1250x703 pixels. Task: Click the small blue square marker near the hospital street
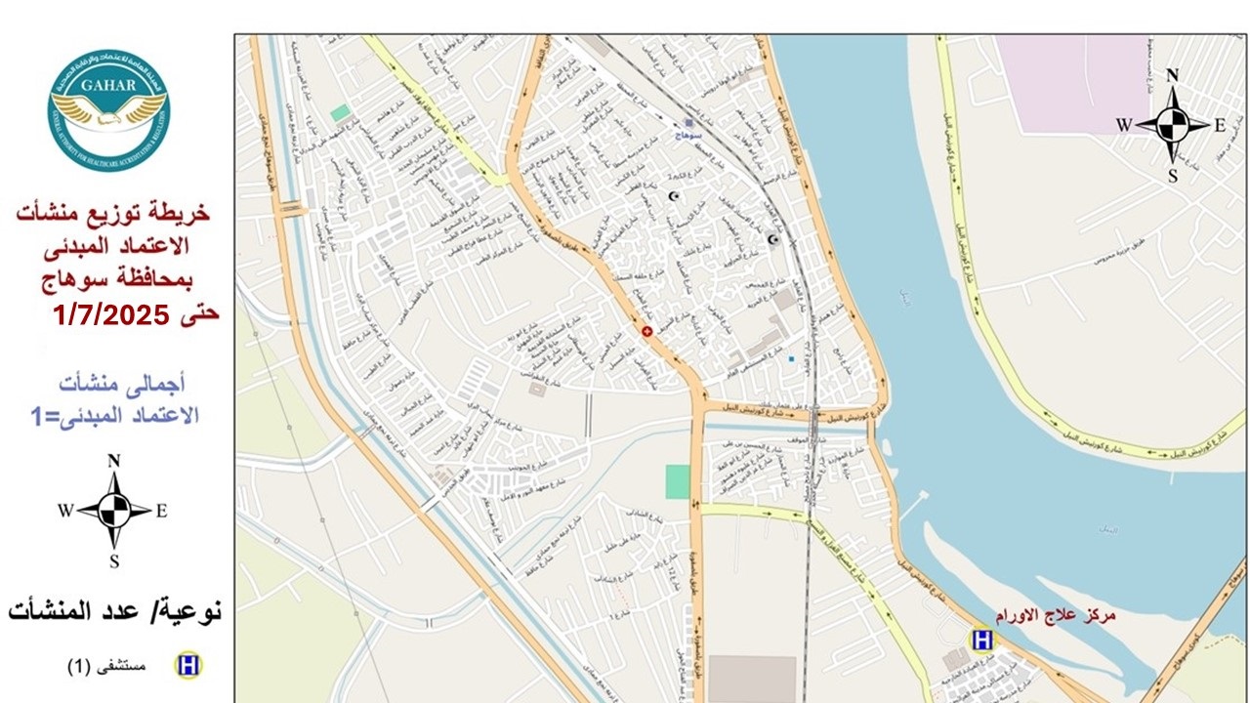click(x=792, y=359)
